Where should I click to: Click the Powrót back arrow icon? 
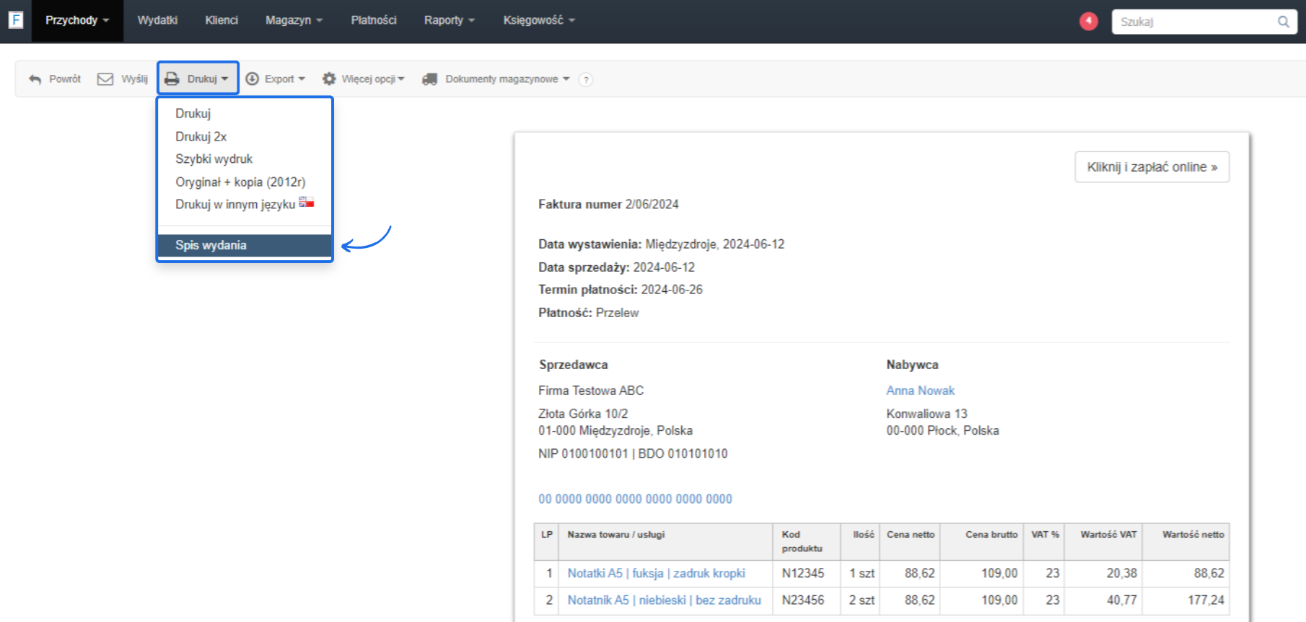point(35,79)
